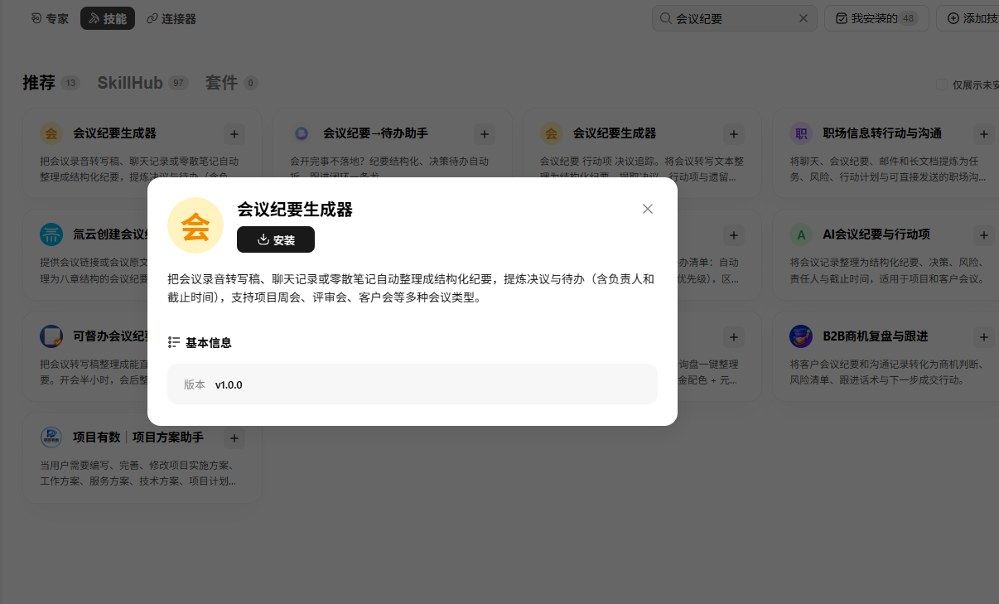Click the 48 badge in 我安装的

point(909,18)
